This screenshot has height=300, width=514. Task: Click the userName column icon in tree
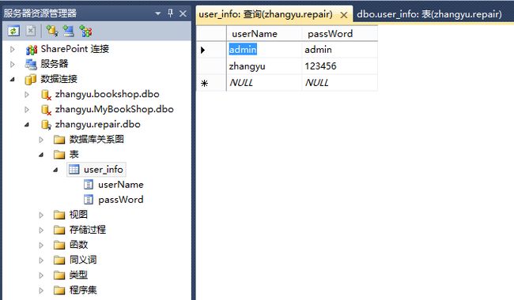89,185
